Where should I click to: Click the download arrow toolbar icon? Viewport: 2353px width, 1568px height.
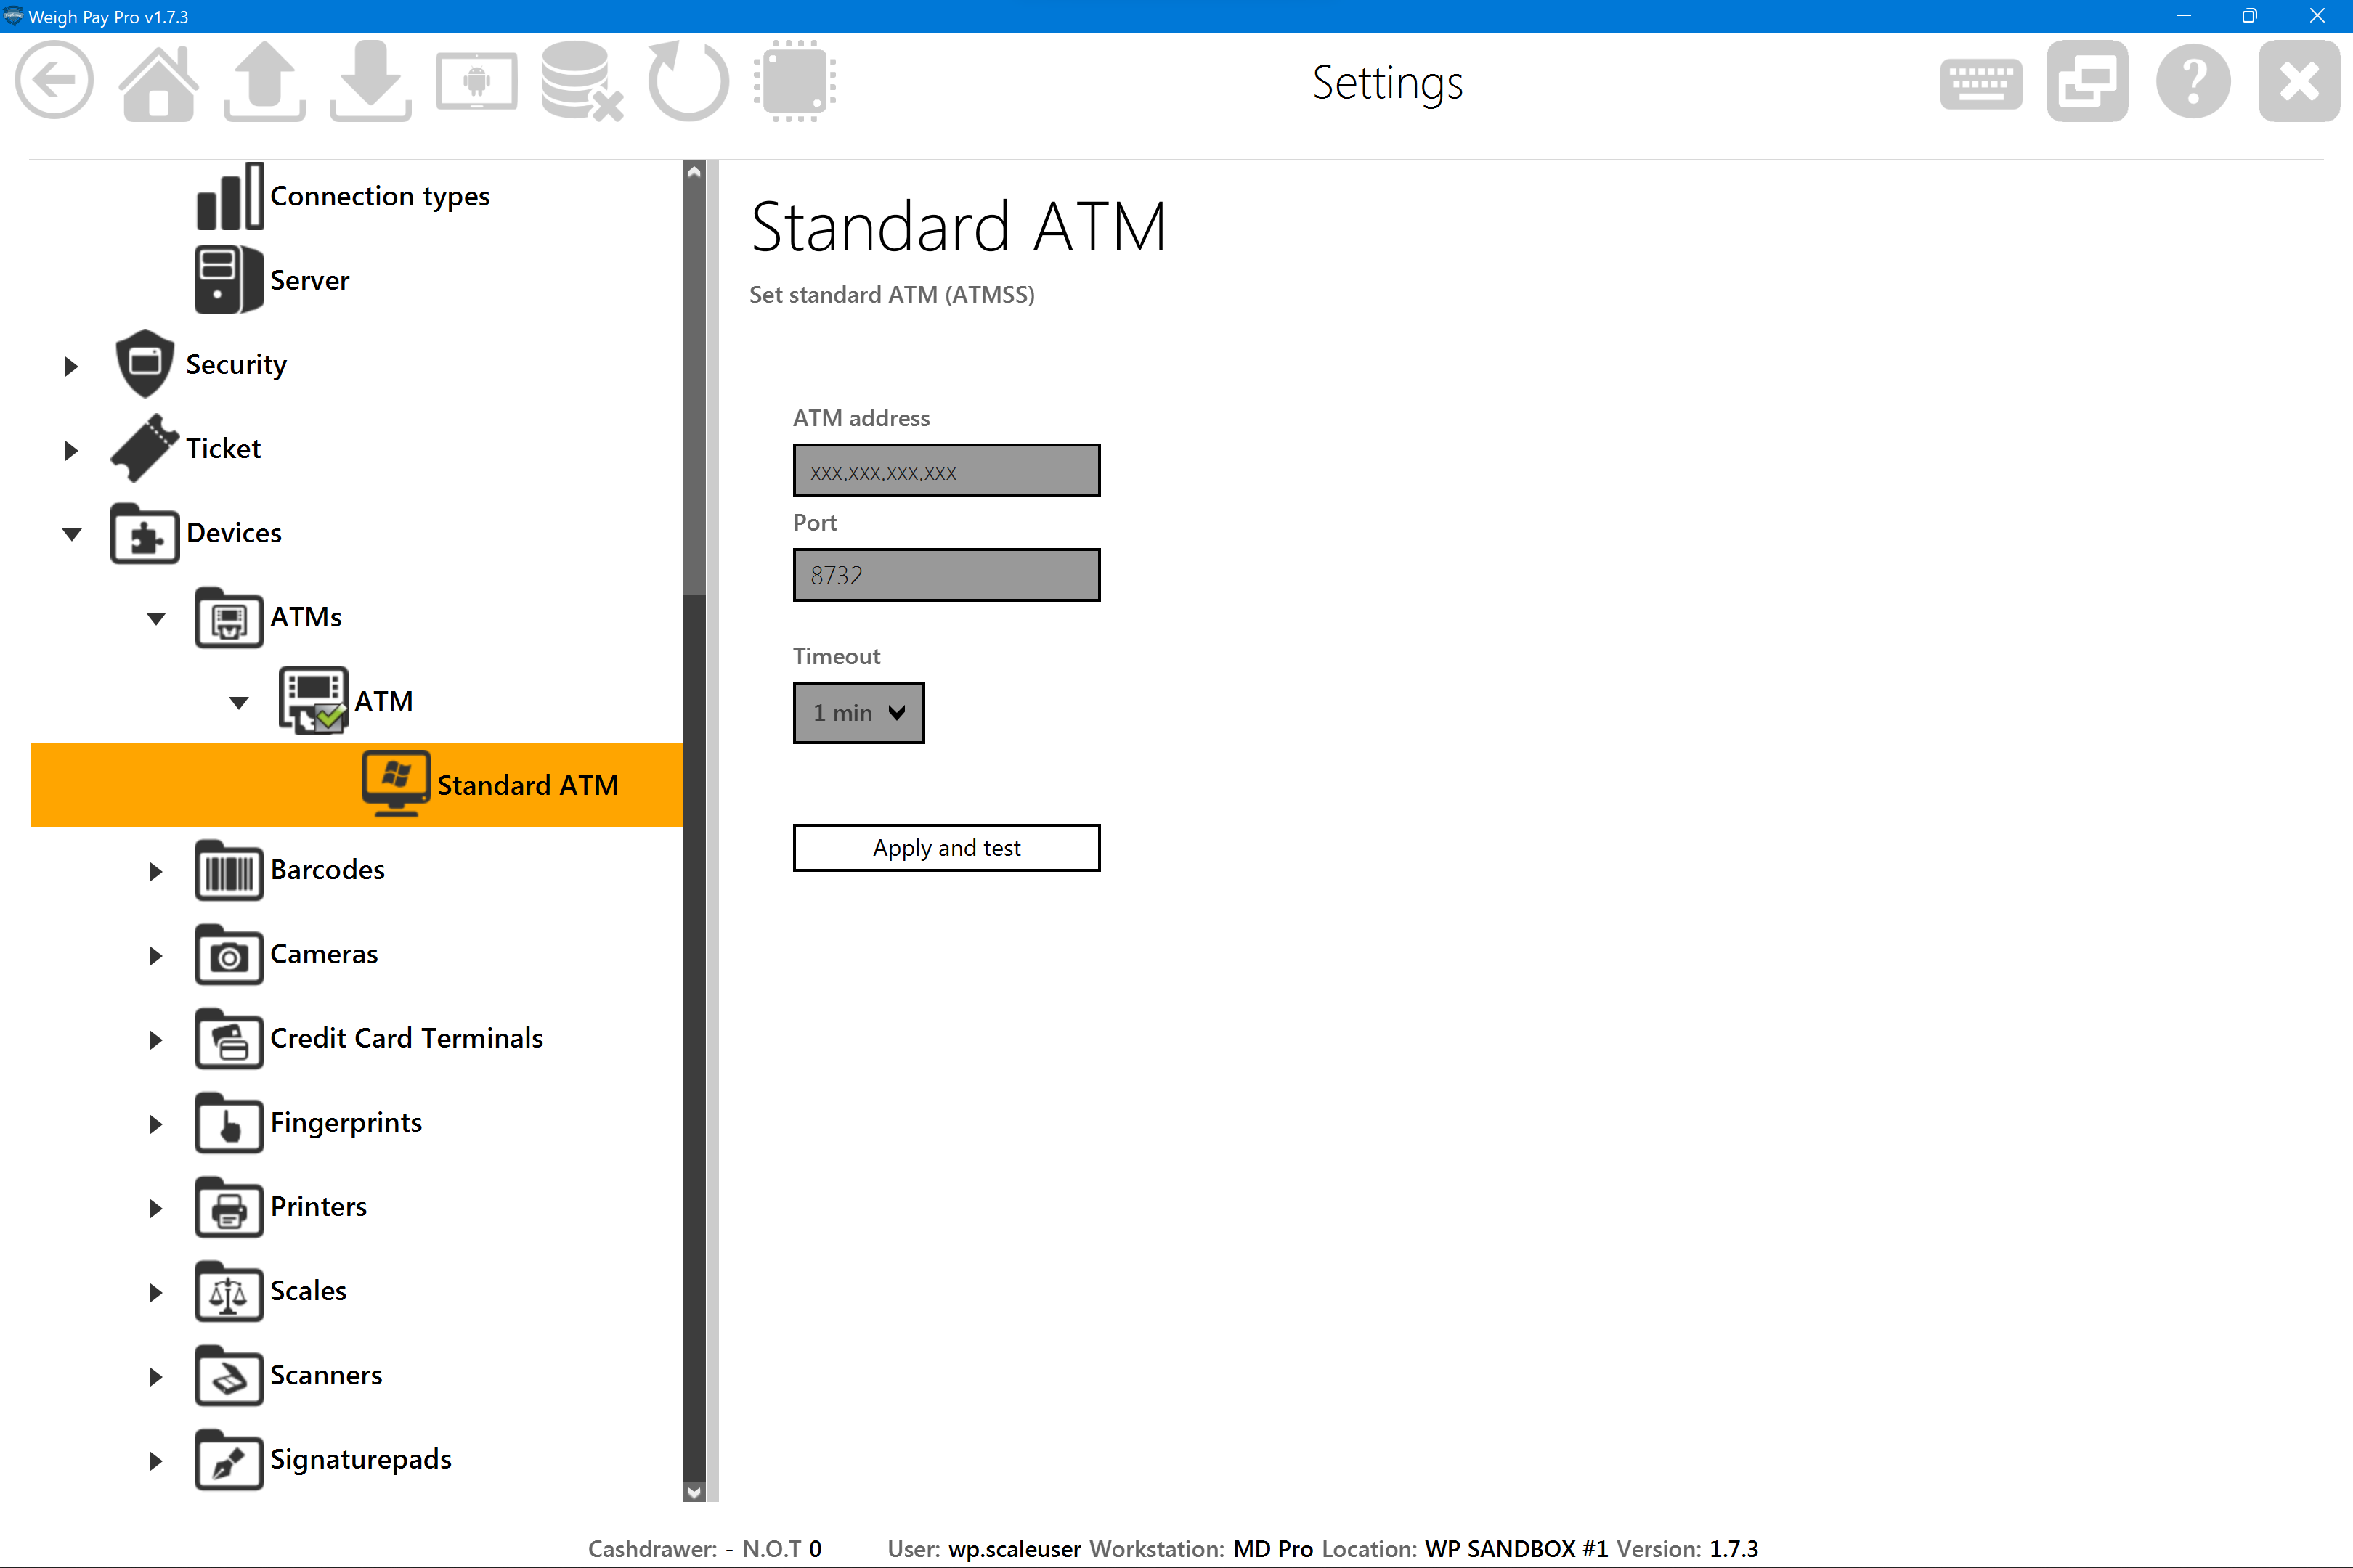[x=370, y=81]
